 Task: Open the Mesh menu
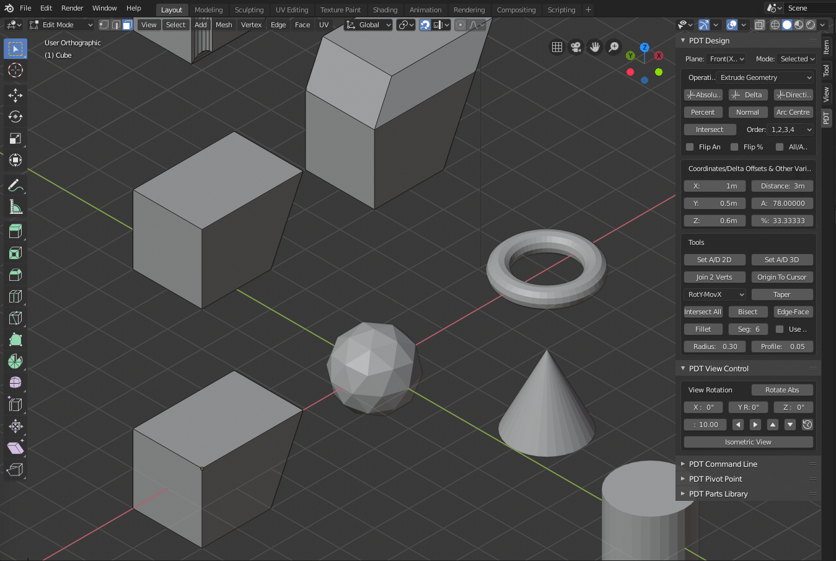coord(224,25)
